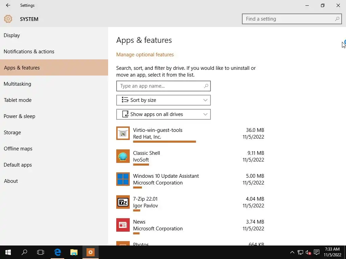Image resolution: width=346 pixels, height=259 pixels.
Task: Click the sort list icon in dropdown
Action: click(x=125, y=100)
